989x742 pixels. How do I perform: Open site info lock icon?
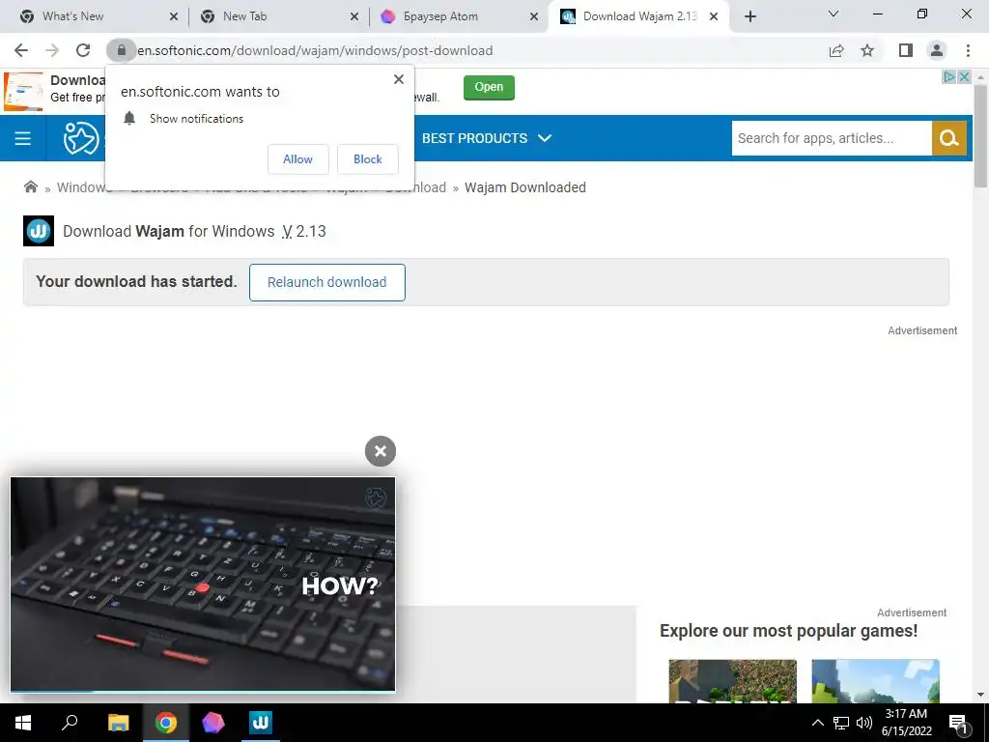tap(121, 50)
